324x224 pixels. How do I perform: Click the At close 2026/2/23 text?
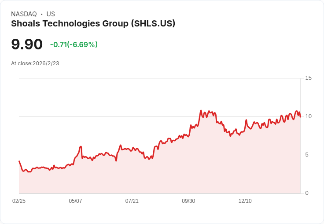(x=35, y=63)
